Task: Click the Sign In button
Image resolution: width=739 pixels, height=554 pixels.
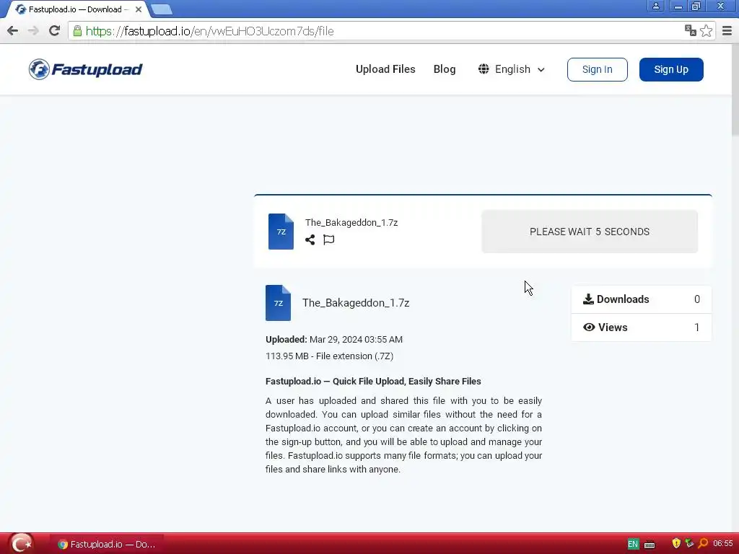Action: (597, 70)
